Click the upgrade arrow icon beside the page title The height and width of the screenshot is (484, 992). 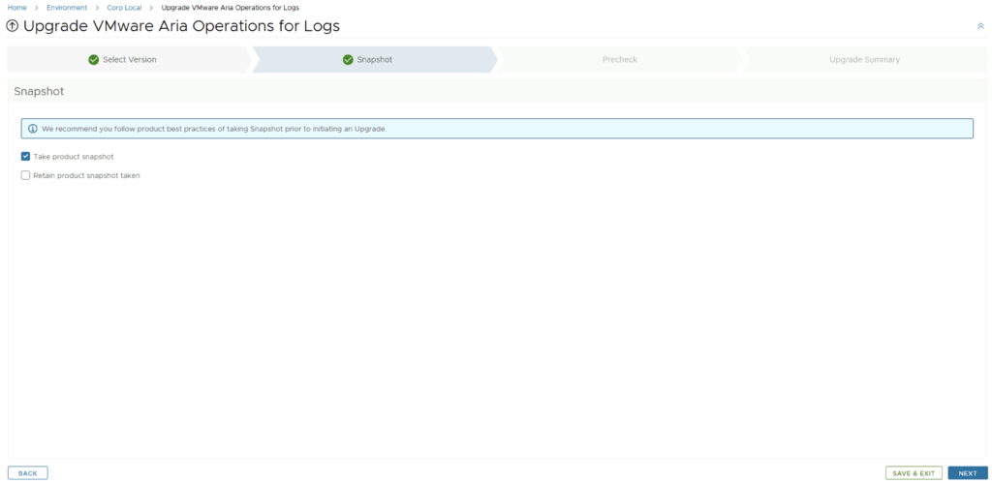coord(13,26)
